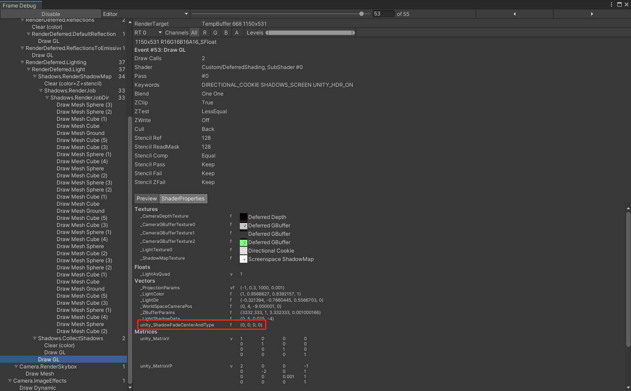The width and height of the screenshot is (631, 391).
Task: Click the Deferred Depth texture thumbnail
Action: click(x=243, y=217)
